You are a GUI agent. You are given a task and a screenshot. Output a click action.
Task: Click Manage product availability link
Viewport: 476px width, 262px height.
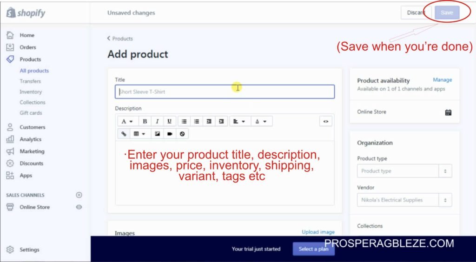point(443,80)
